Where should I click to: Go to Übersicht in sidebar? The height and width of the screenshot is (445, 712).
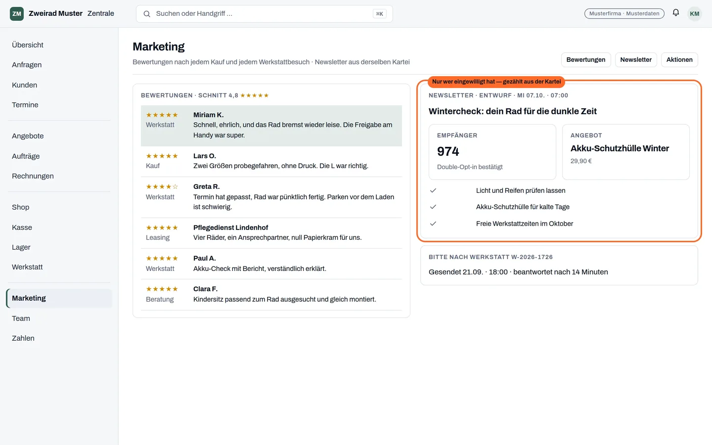tap(59, 45)
